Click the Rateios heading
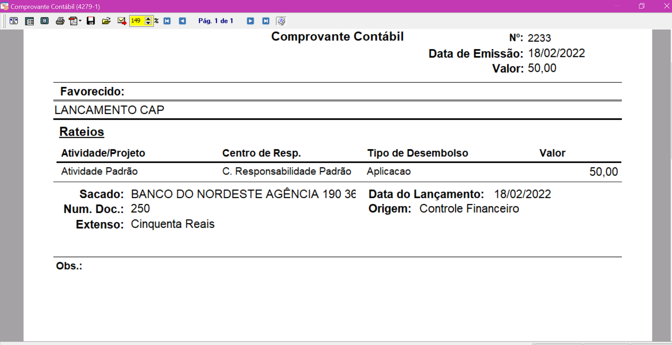672x345 pixels. [x=81, y=132]
